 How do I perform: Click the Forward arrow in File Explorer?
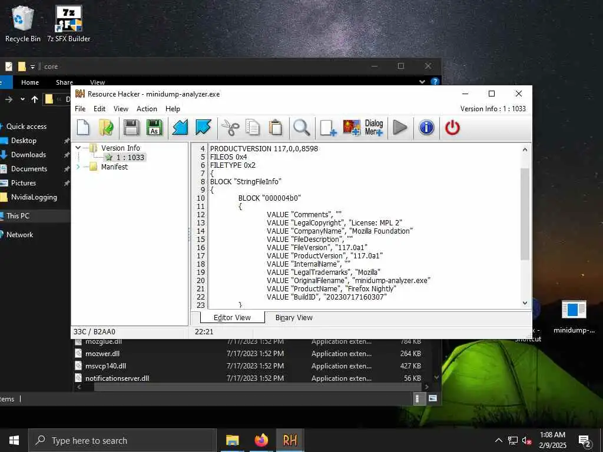pyautogui.click(x=9, y=99)
